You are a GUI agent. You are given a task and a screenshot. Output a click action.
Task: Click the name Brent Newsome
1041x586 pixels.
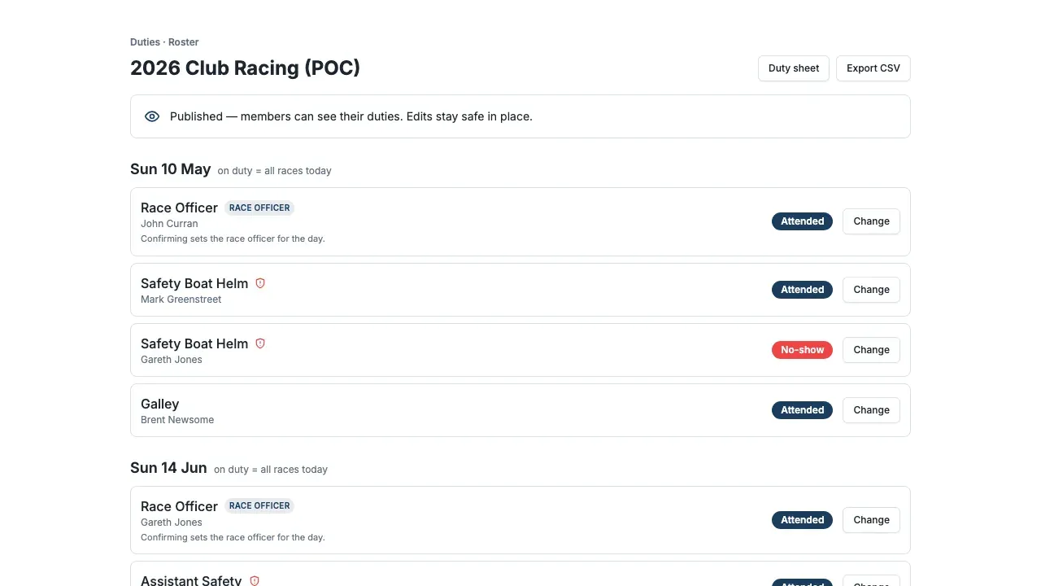click(177, 420)
